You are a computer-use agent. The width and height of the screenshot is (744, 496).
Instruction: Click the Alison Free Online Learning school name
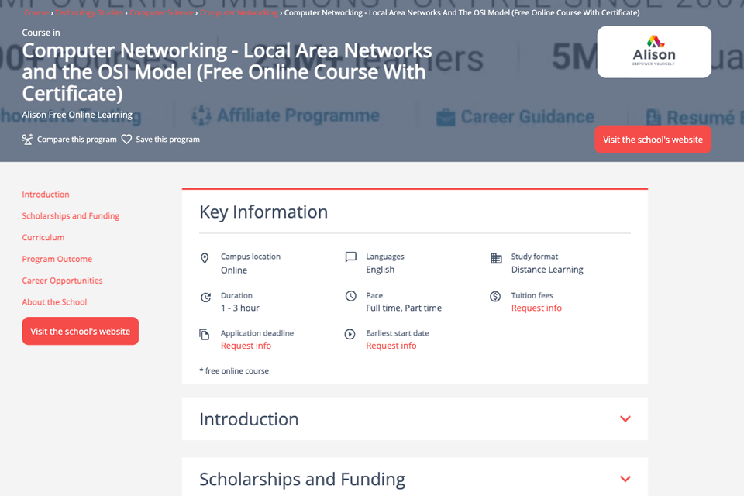77,115
